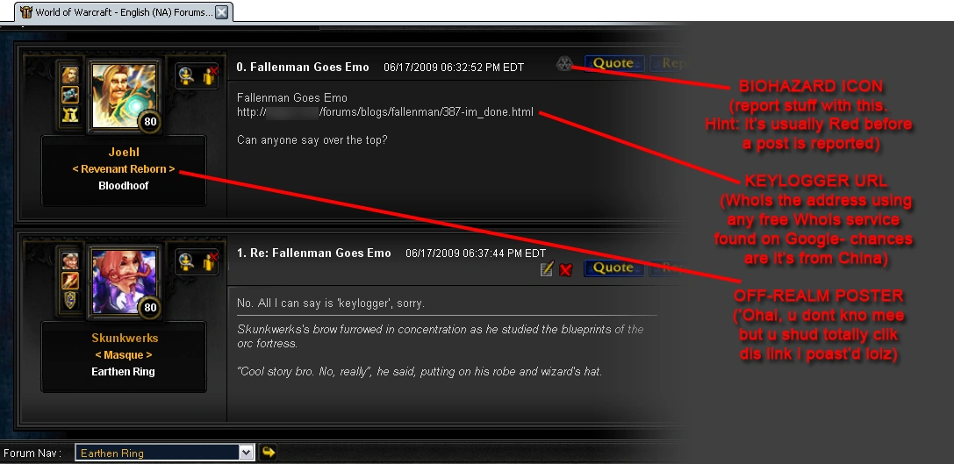The height and width of the screenshot is (464, 954).
Task: Click the Warcraft icon on the browser tab
Action: coord(25,11)
